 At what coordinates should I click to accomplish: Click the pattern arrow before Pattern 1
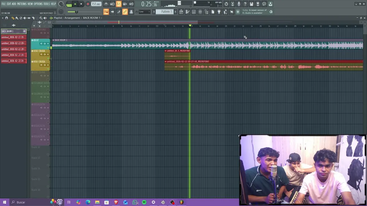click(x=154, y=12)
